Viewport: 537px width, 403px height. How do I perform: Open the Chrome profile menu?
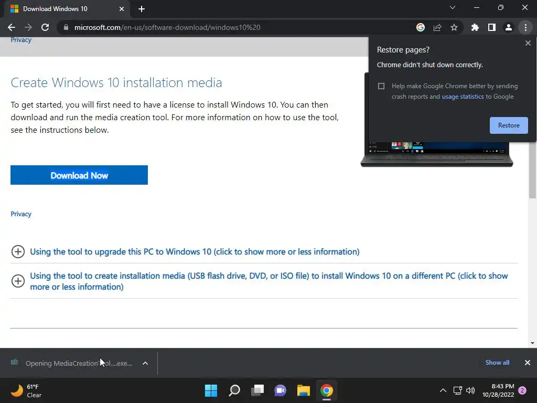509,27
